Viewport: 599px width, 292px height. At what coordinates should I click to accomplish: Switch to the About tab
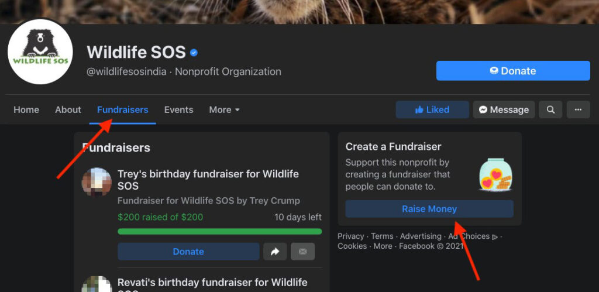(68, 109)
